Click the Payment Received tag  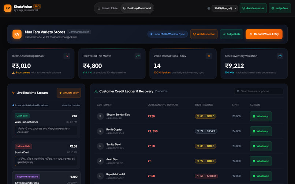click(x=27, y=177)
